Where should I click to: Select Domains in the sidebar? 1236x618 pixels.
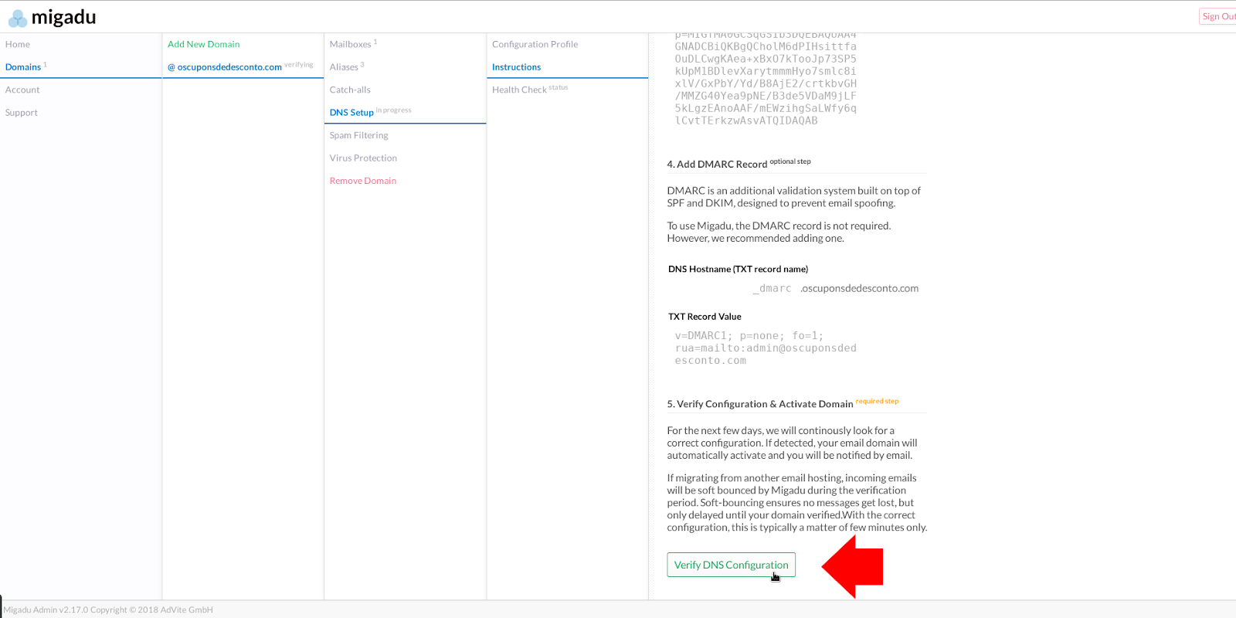pos(23,67)
